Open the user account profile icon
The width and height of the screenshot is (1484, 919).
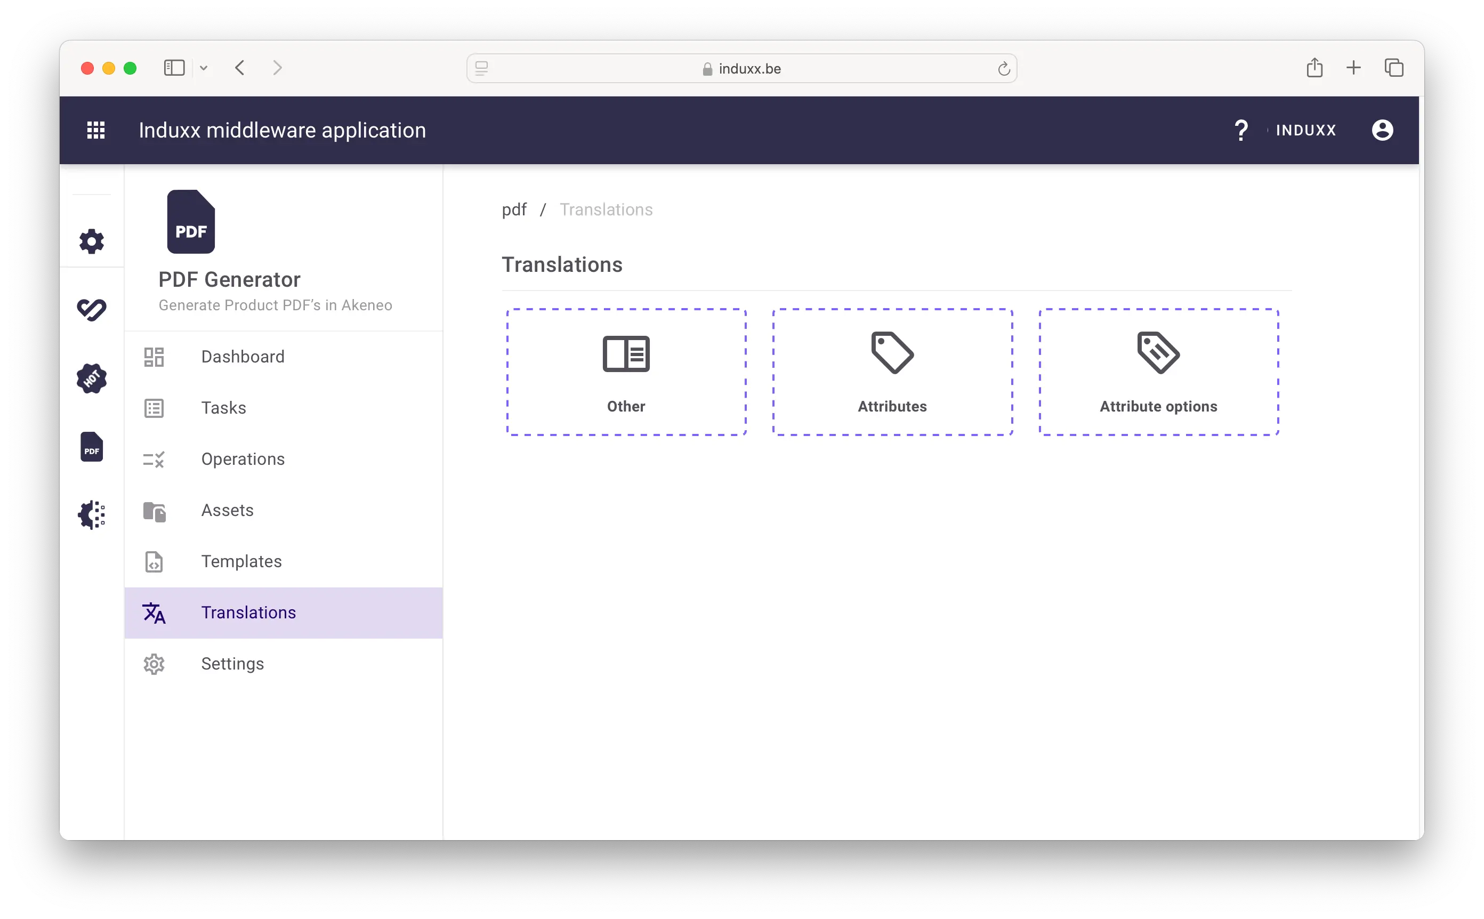1382,130
